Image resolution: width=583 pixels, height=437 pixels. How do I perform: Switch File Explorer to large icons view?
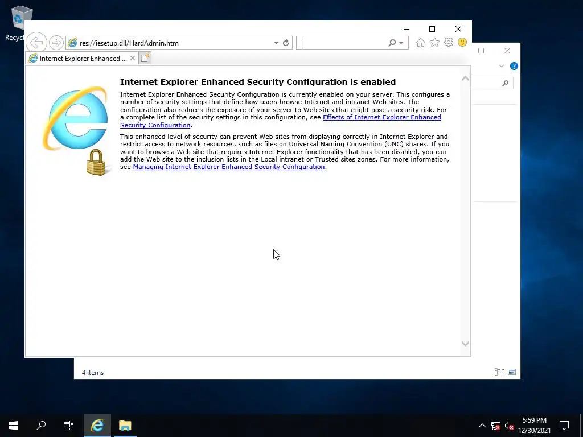(512, 372)
